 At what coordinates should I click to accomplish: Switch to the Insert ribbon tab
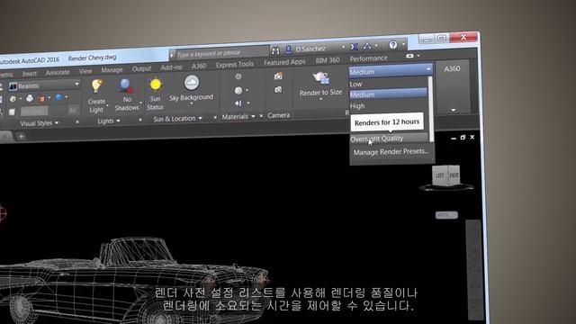(x=30, y=74)
